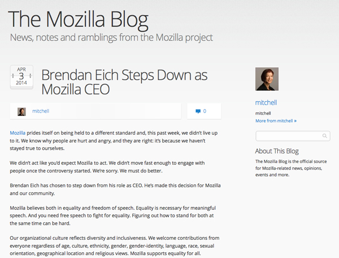Image resolution: width=339 pixels, height=258 pixels.
Task: Click the News, notes and ramblings tagline
Action: (111, 38)
